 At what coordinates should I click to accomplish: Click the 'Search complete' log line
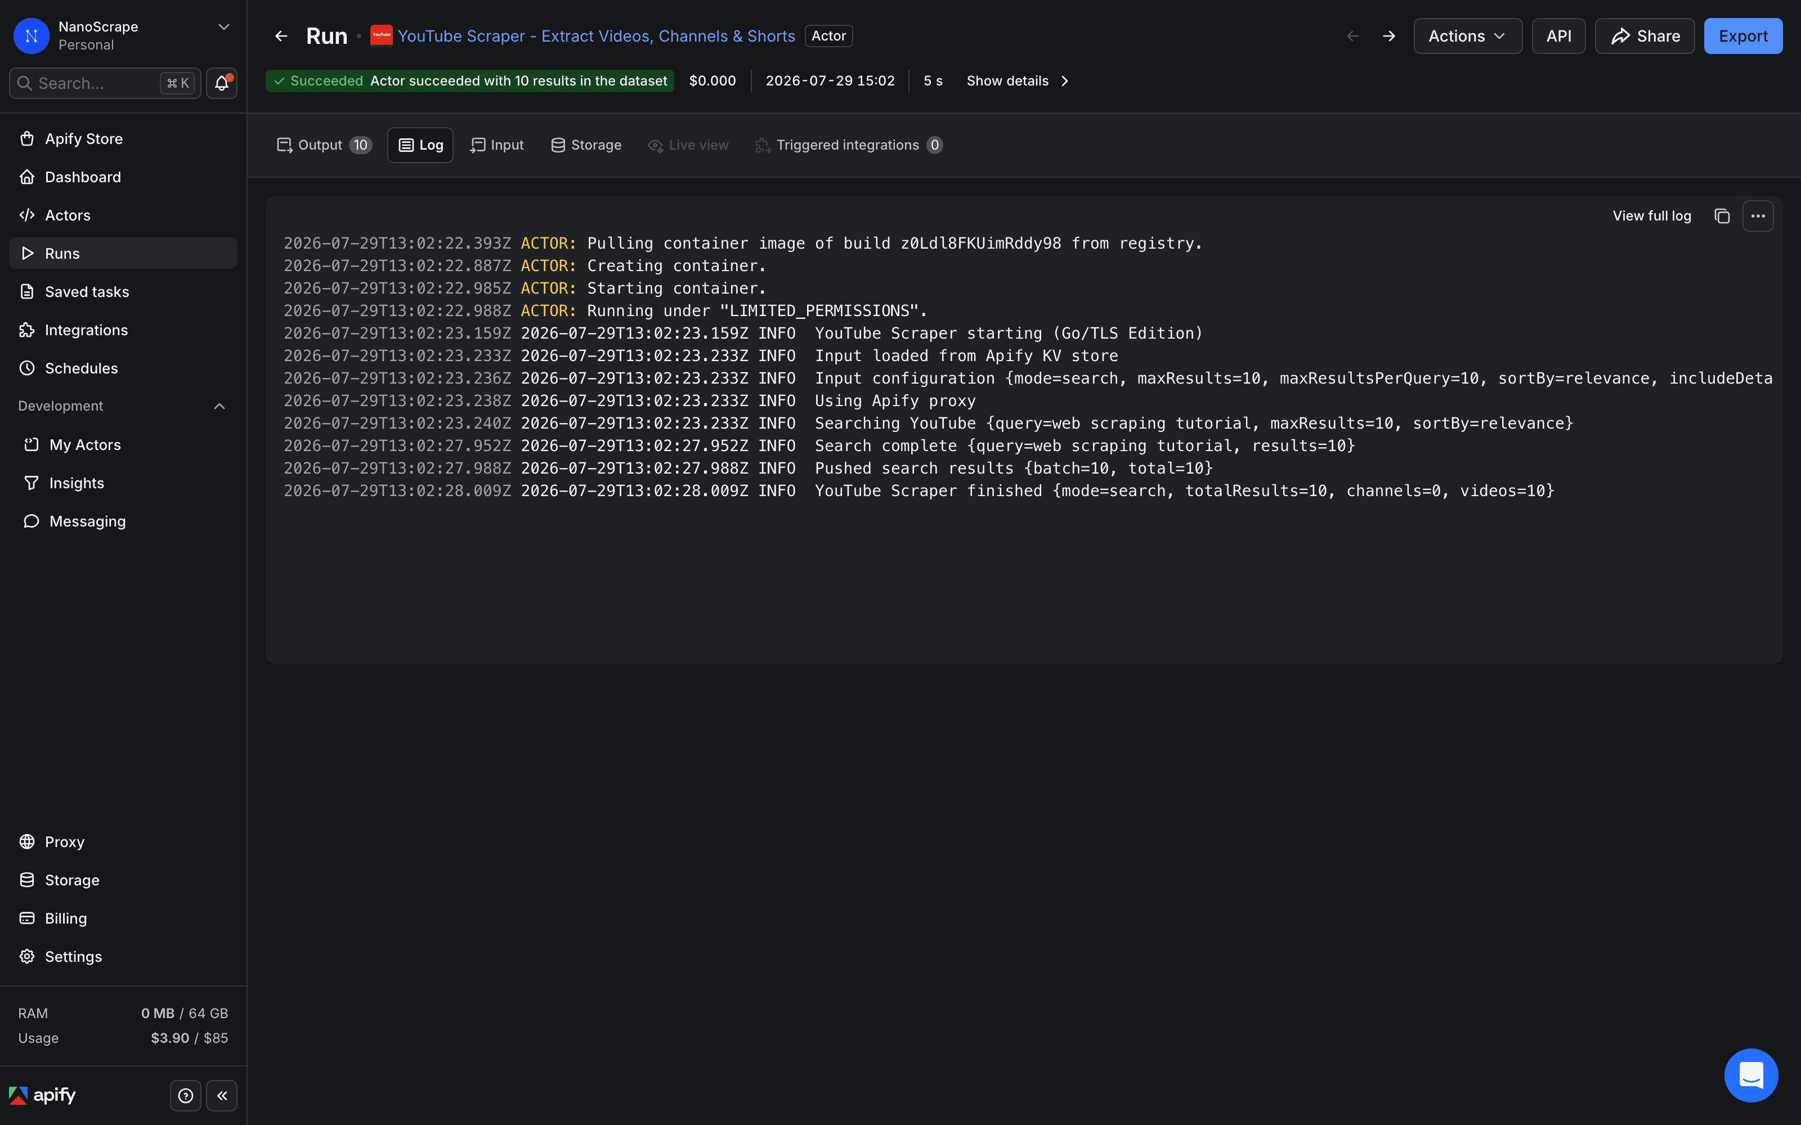coord(819,445)
